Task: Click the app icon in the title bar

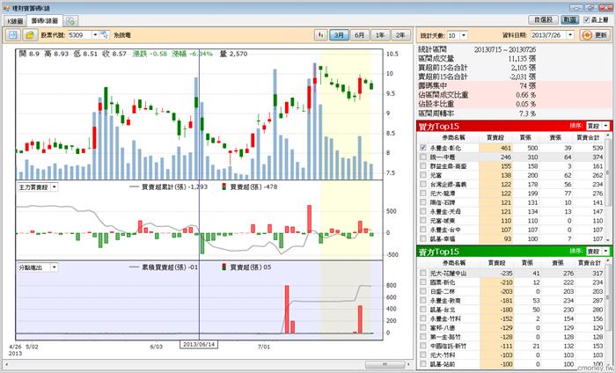Action: pos(7,8)
